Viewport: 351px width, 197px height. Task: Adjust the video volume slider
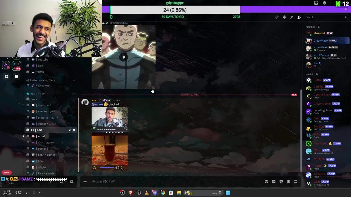point(106,168)
